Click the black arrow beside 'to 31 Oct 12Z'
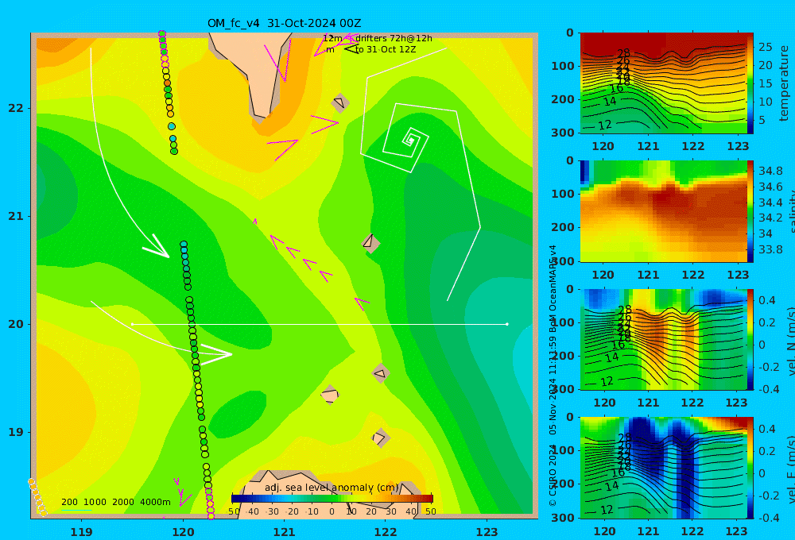Image resolution: width=795 pixels, height=540 pixels. (351, 49)
